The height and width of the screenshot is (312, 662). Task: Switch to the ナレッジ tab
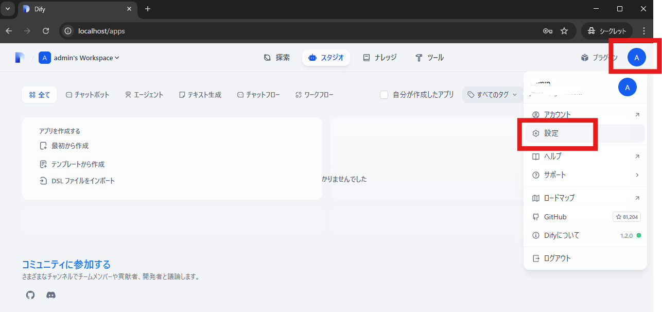[379, 58]
